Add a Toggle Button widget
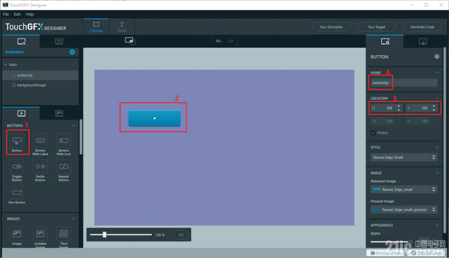 [17, 171]
